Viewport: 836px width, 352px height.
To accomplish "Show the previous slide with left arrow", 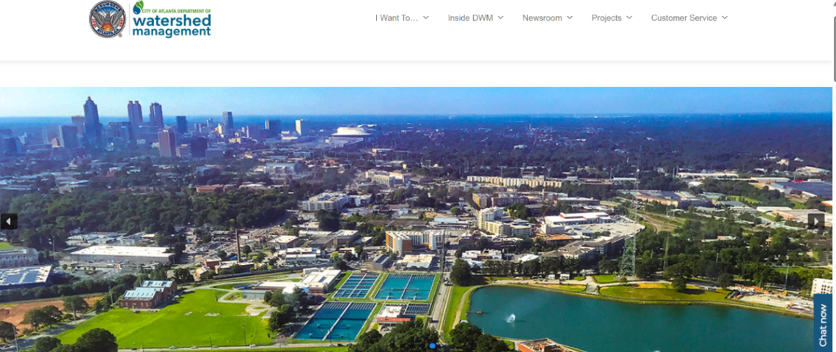I will point(9,221).
